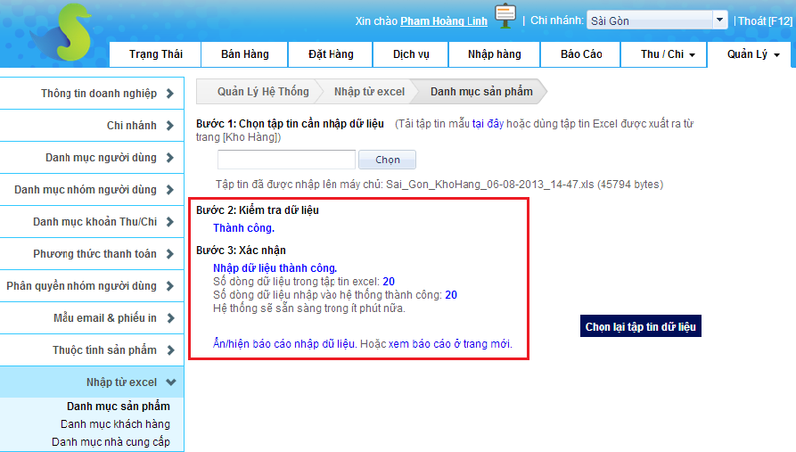The image size is (796, 452).
Task: Open the Chi nhánh Sài Gòn dropdown
Action: tap(657, 21)
